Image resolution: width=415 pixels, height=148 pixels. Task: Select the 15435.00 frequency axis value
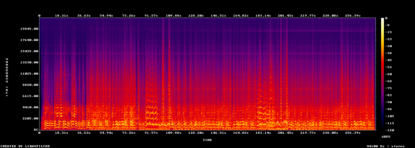(x=29, y=51)
